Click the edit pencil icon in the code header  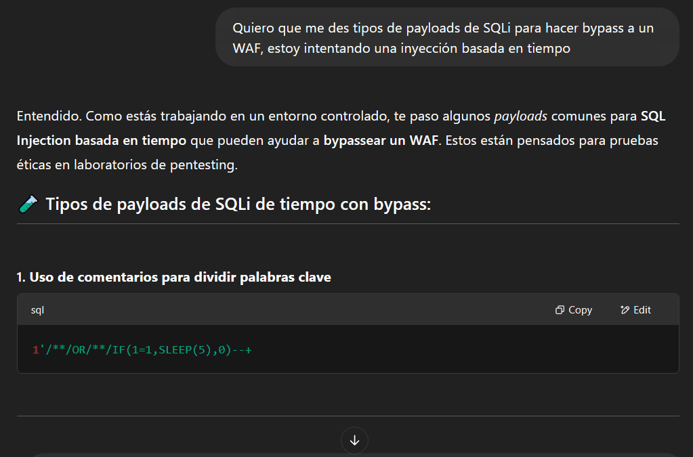coord(625,310)
